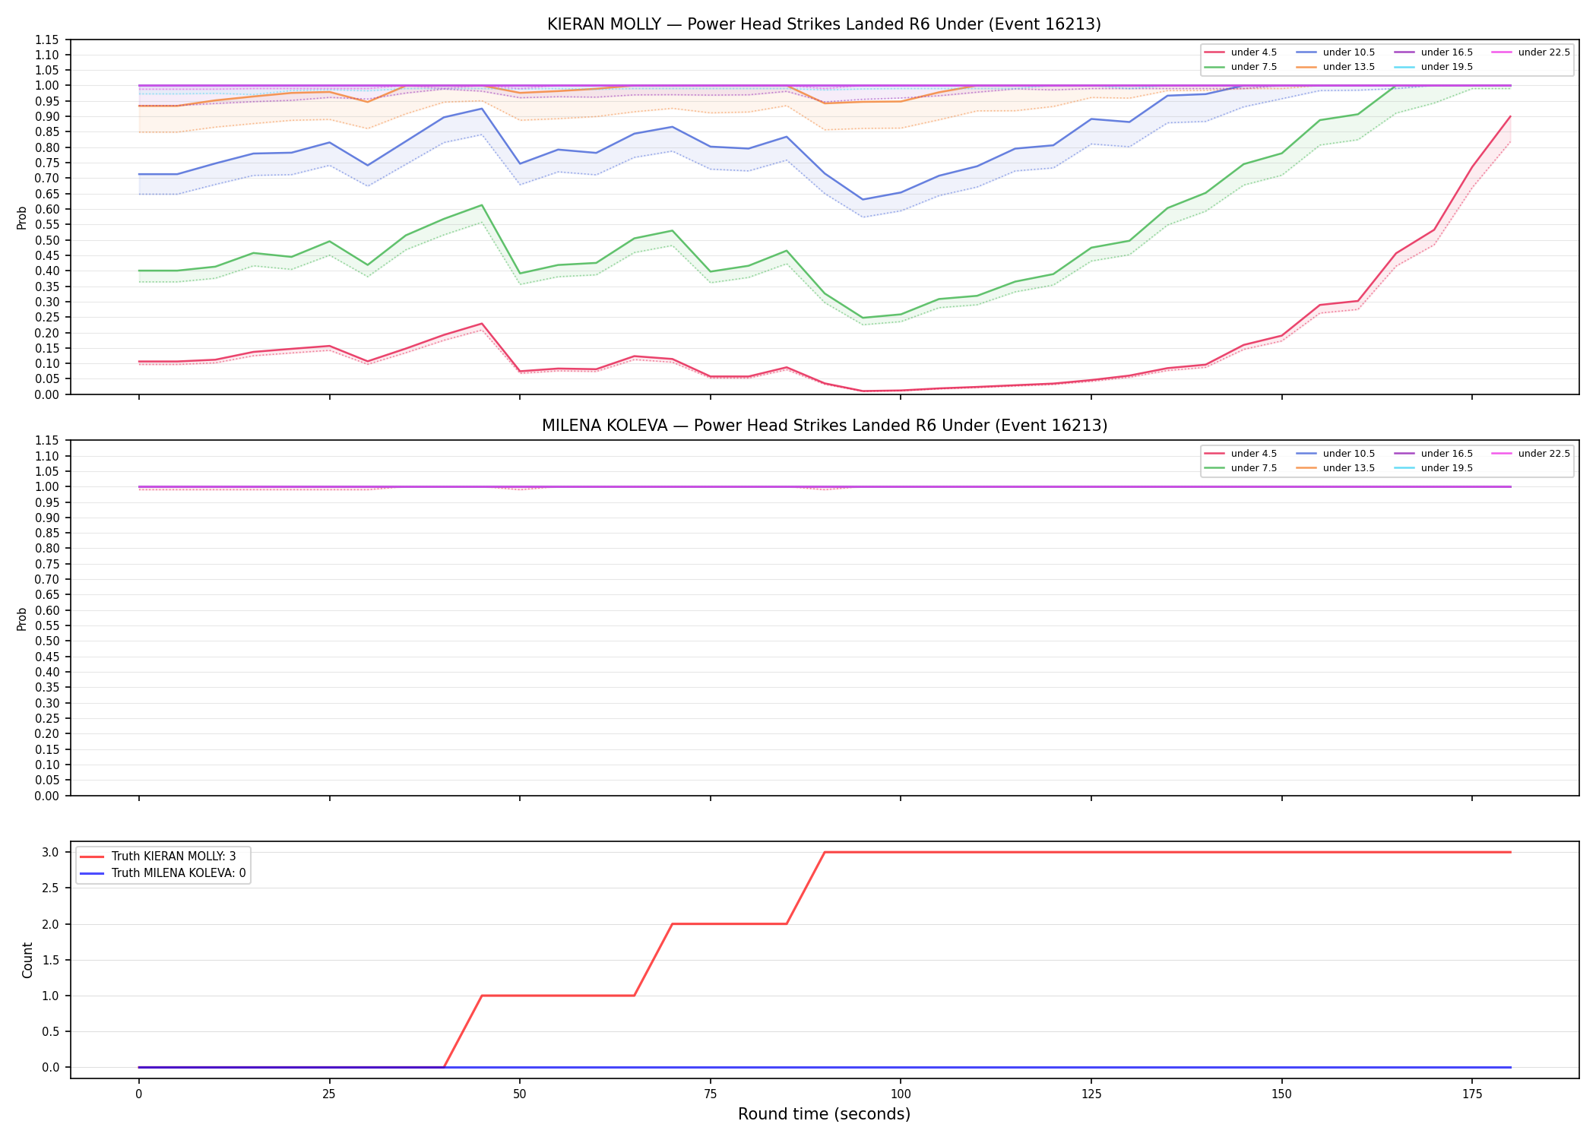1596x1140 pixels.
Task: Select 'under 13.5' in KIERAN MOLLY legend
Action: tap(1335, 67)
